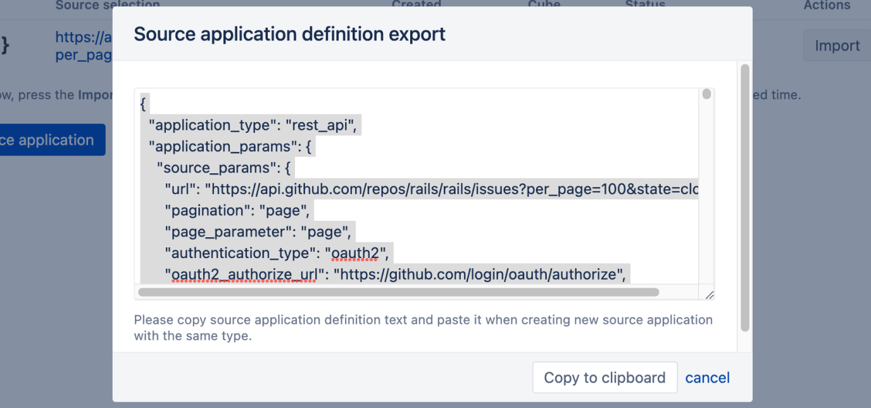Click the resize grip at the textarea corner
The image size is (871, 408).
[x=710, y=294]
